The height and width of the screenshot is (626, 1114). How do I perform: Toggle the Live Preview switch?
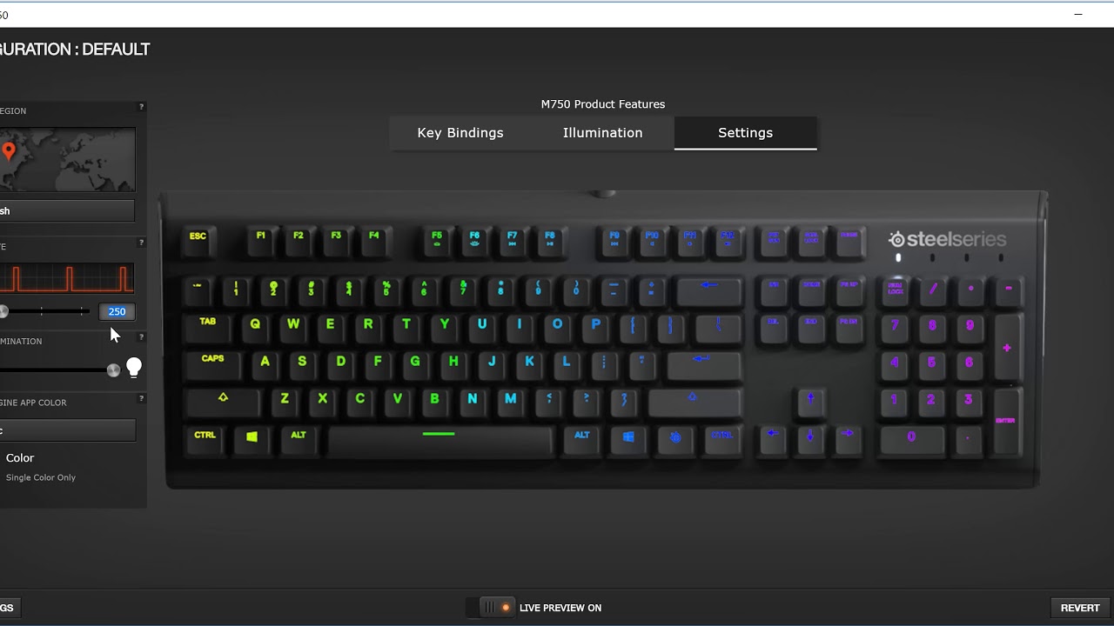493,608
